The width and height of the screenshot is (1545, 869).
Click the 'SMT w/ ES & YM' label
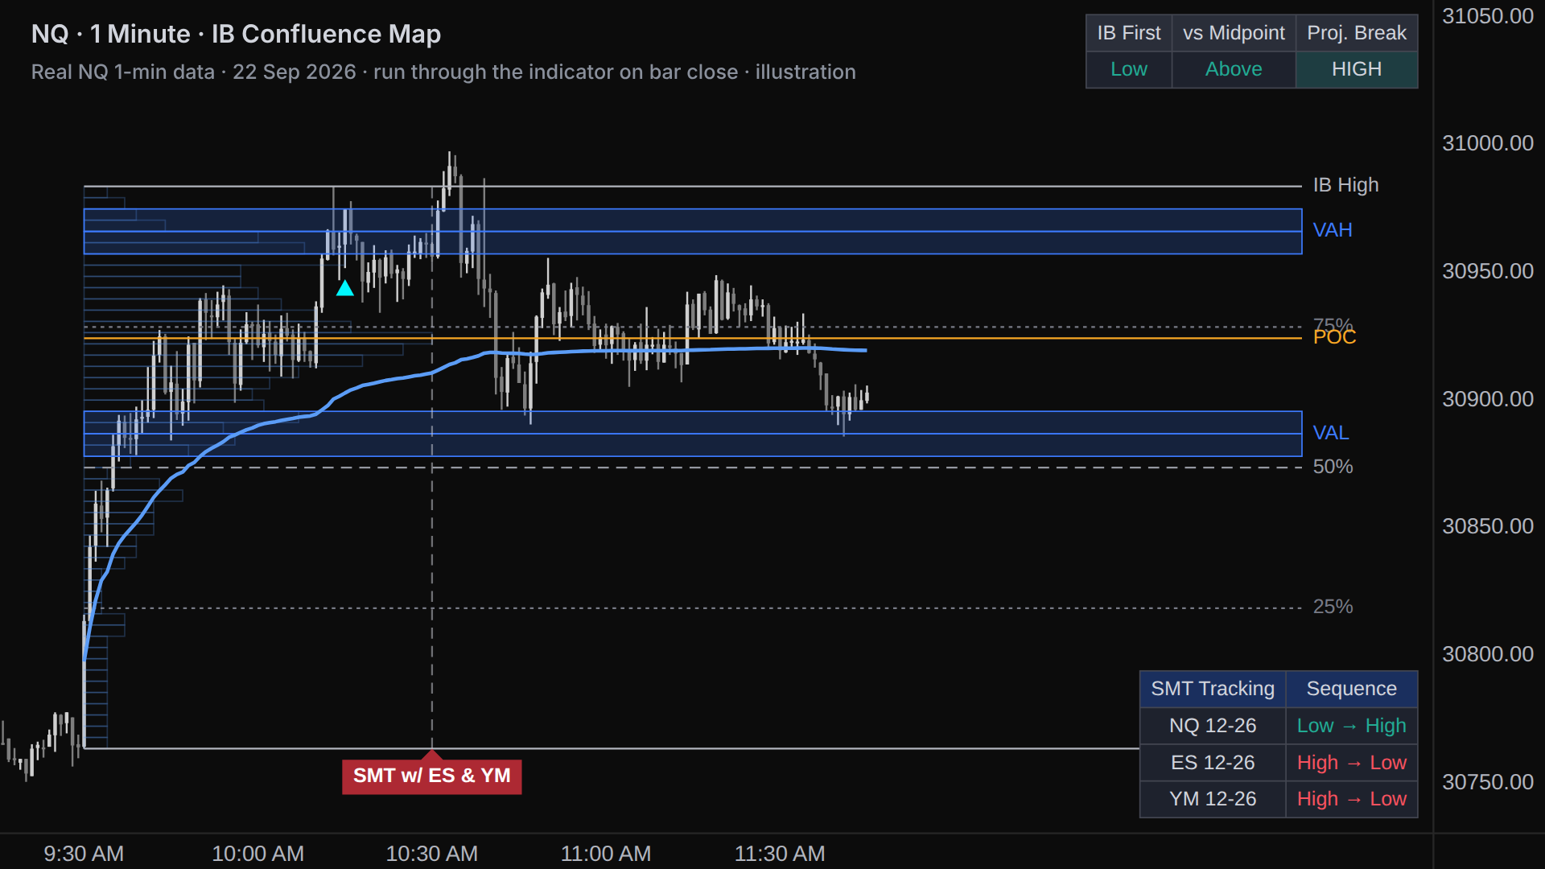(x=432, y=776)
